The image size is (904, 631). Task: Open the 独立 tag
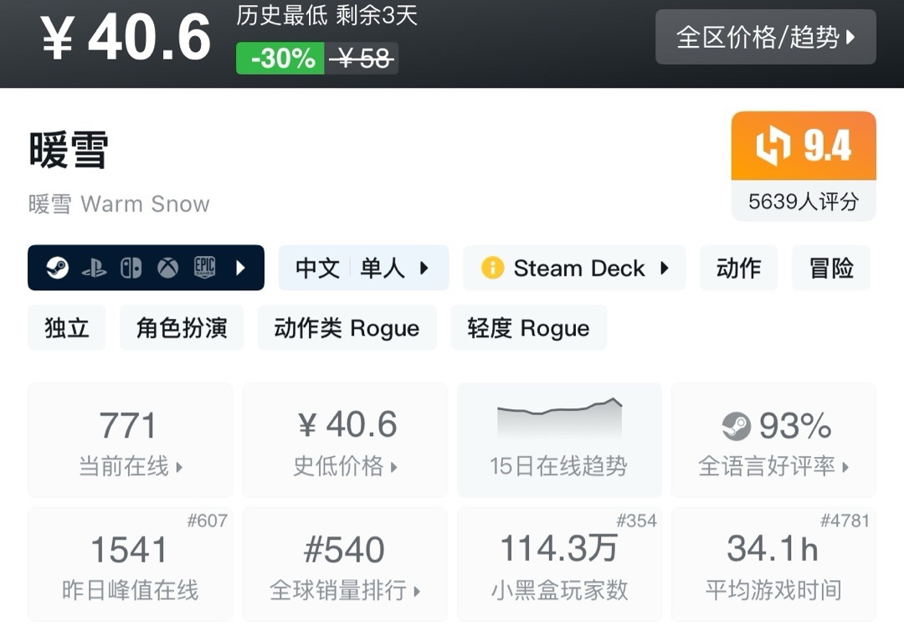[x=67, y=328]
